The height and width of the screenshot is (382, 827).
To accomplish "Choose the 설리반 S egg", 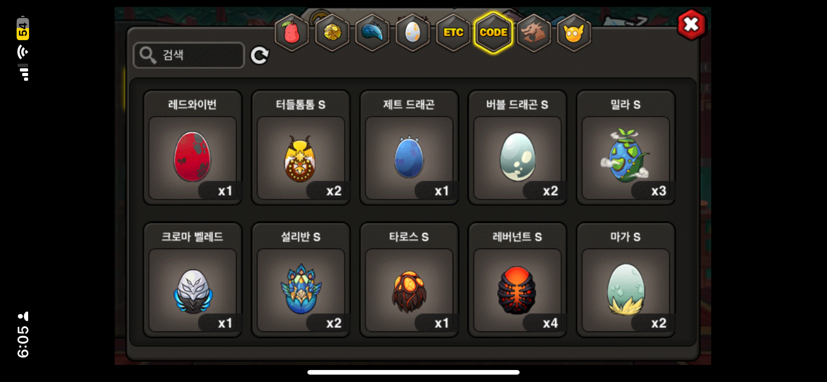I will point(301,280).
